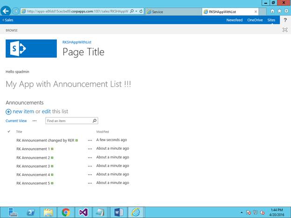
Task: Click the address bar search magnifier icon
Action: point(132,11)
